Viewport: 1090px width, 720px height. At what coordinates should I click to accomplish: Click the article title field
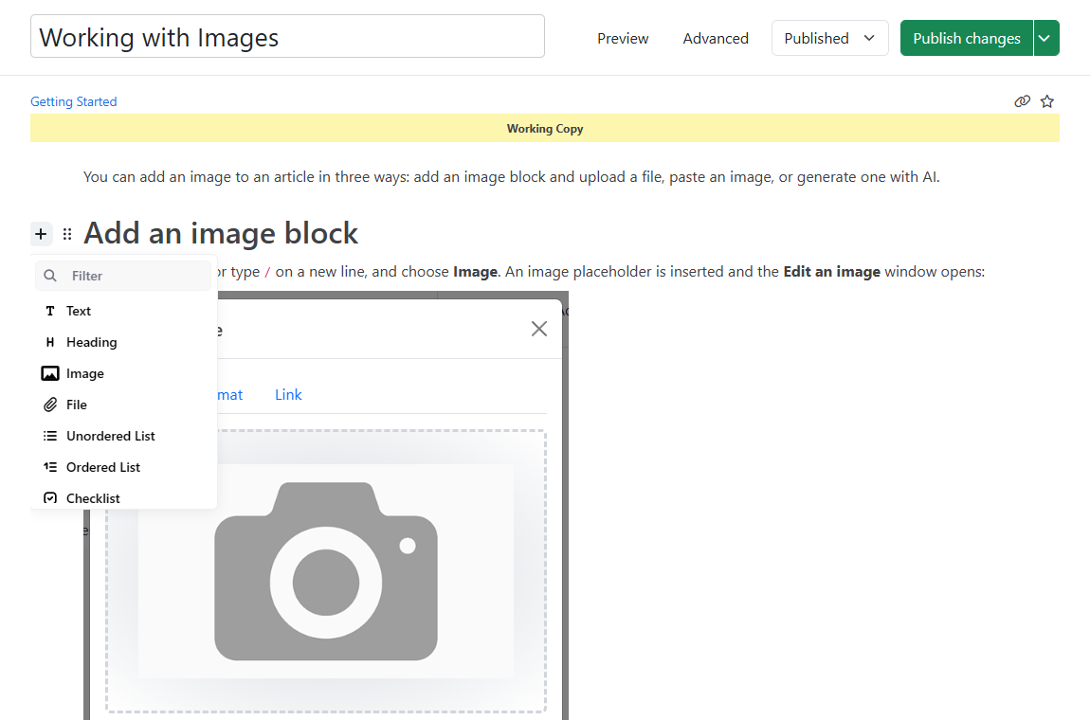287,36
